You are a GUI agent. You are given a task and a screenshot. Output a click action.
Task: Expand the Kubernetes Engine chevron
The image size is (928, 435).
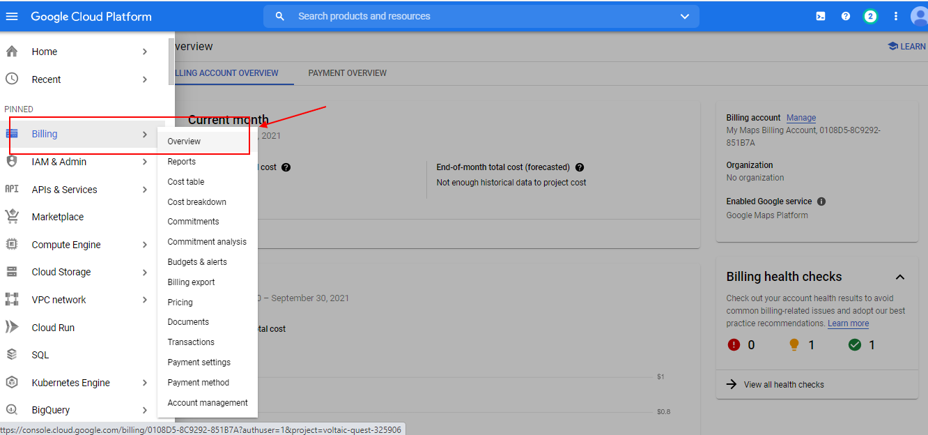145,383
